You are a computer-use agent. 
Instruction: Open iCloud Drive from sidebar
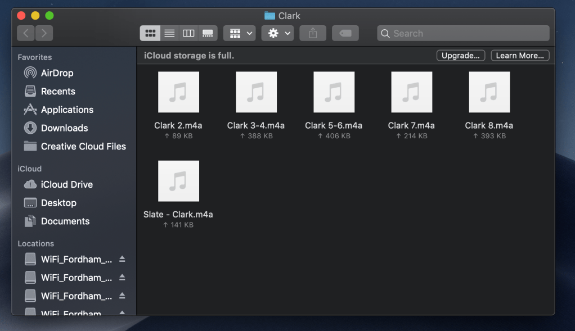tap(66, 184)
